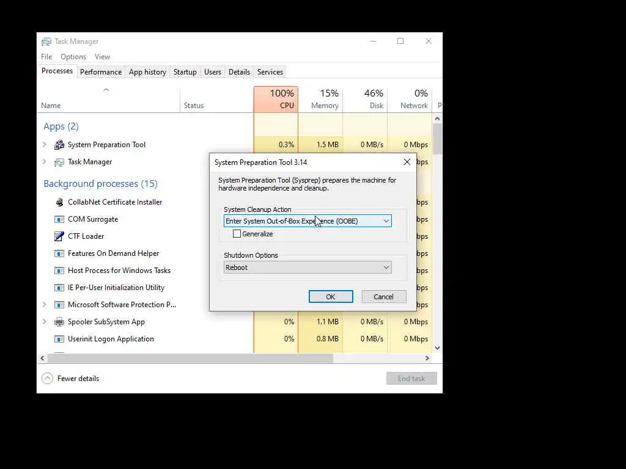Viewport: 626px width, 469px height.
Task: Switch to the App history tab
Action: [147, 72]
